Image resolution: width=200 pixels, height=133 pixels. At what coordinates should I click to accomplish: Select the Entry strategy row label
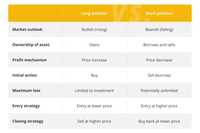26,106
